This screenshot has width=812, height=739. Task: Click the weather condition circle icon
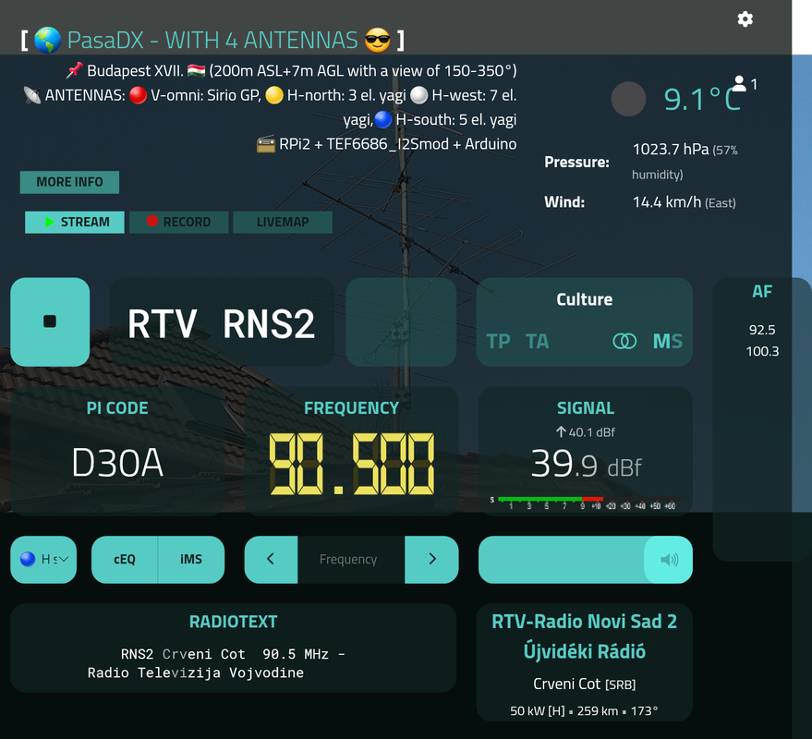pyautogui.click(x=628, y=99)
